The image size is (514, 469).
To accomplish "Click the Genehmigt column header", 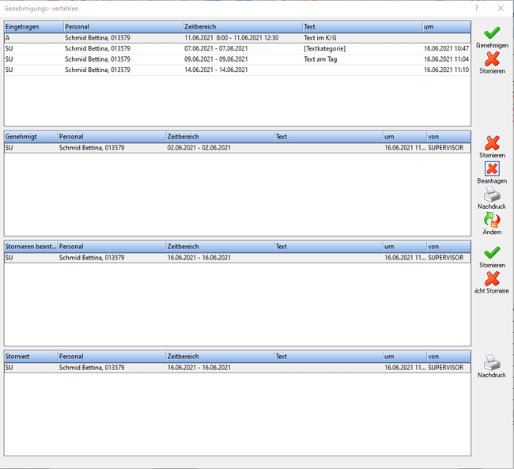I will (30, 136).
